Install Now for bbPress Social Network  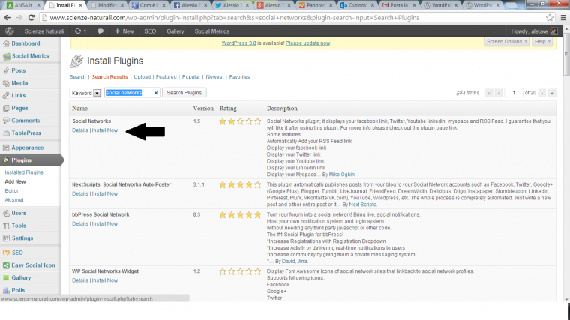click(105, 224)
